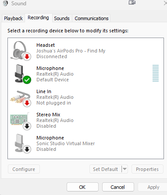Open the Sounds tab
The width and height of the screenshot is (167, 195).
pyautogui.click(x=62, y=18)
